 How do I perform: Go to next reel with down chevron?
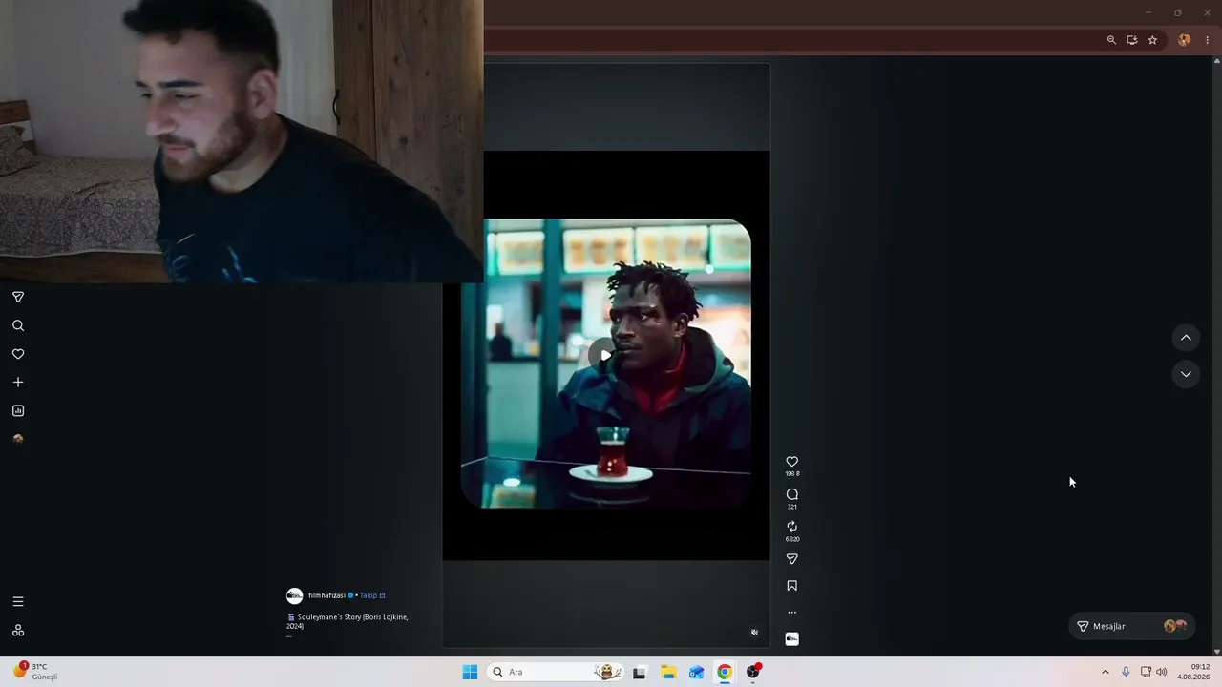[x=1186, y=374]
